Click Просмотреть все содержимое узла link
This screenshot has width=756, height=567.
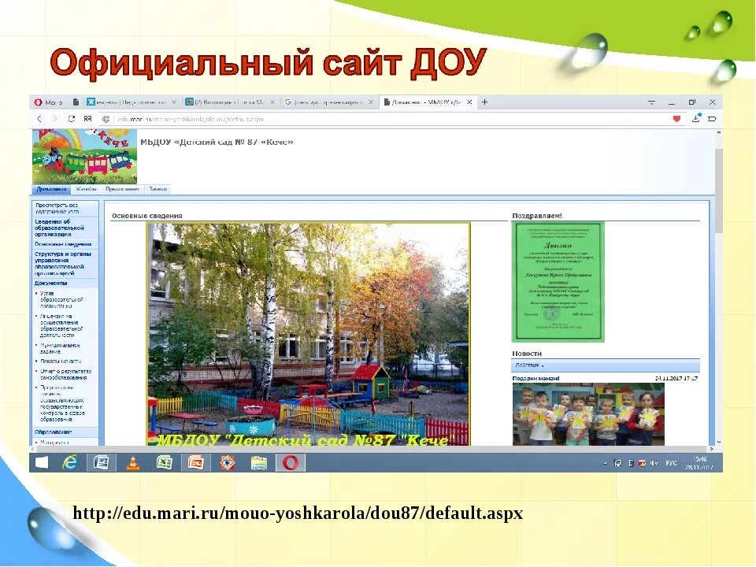pyautogui.click(x=57, y=208)
